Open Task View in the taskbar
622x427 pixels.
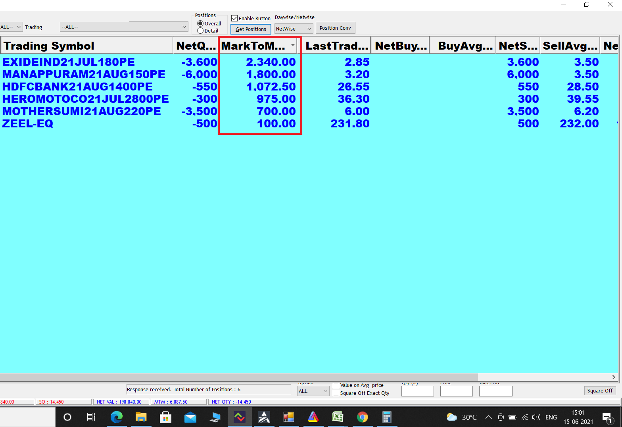point(91,417)
